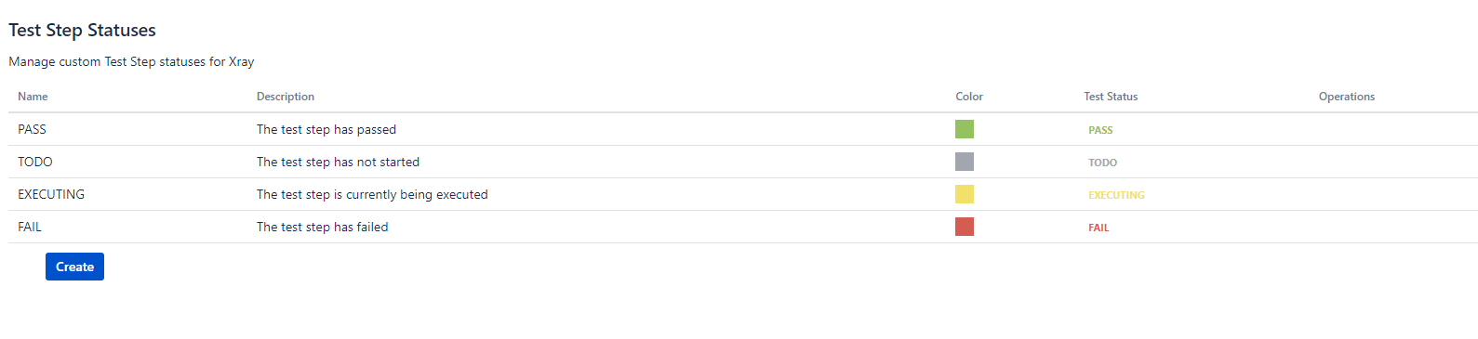Select the EXECUTING name cell
The image size is (1478, 339).
tap(51, 194)
